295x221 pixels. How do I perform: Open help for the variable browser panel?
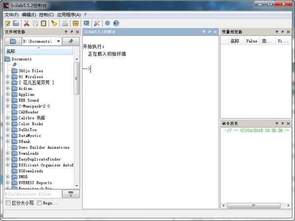276,32
